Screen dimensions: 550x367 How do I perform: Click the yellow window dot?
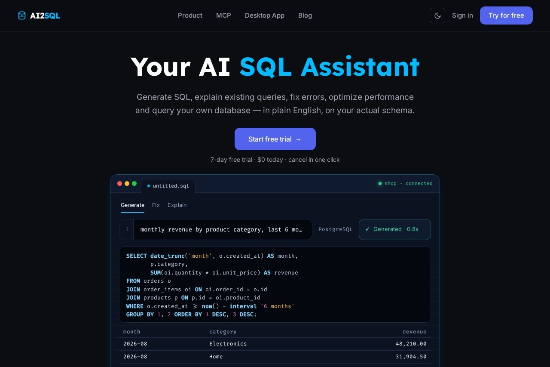click(x=127, y=183)
